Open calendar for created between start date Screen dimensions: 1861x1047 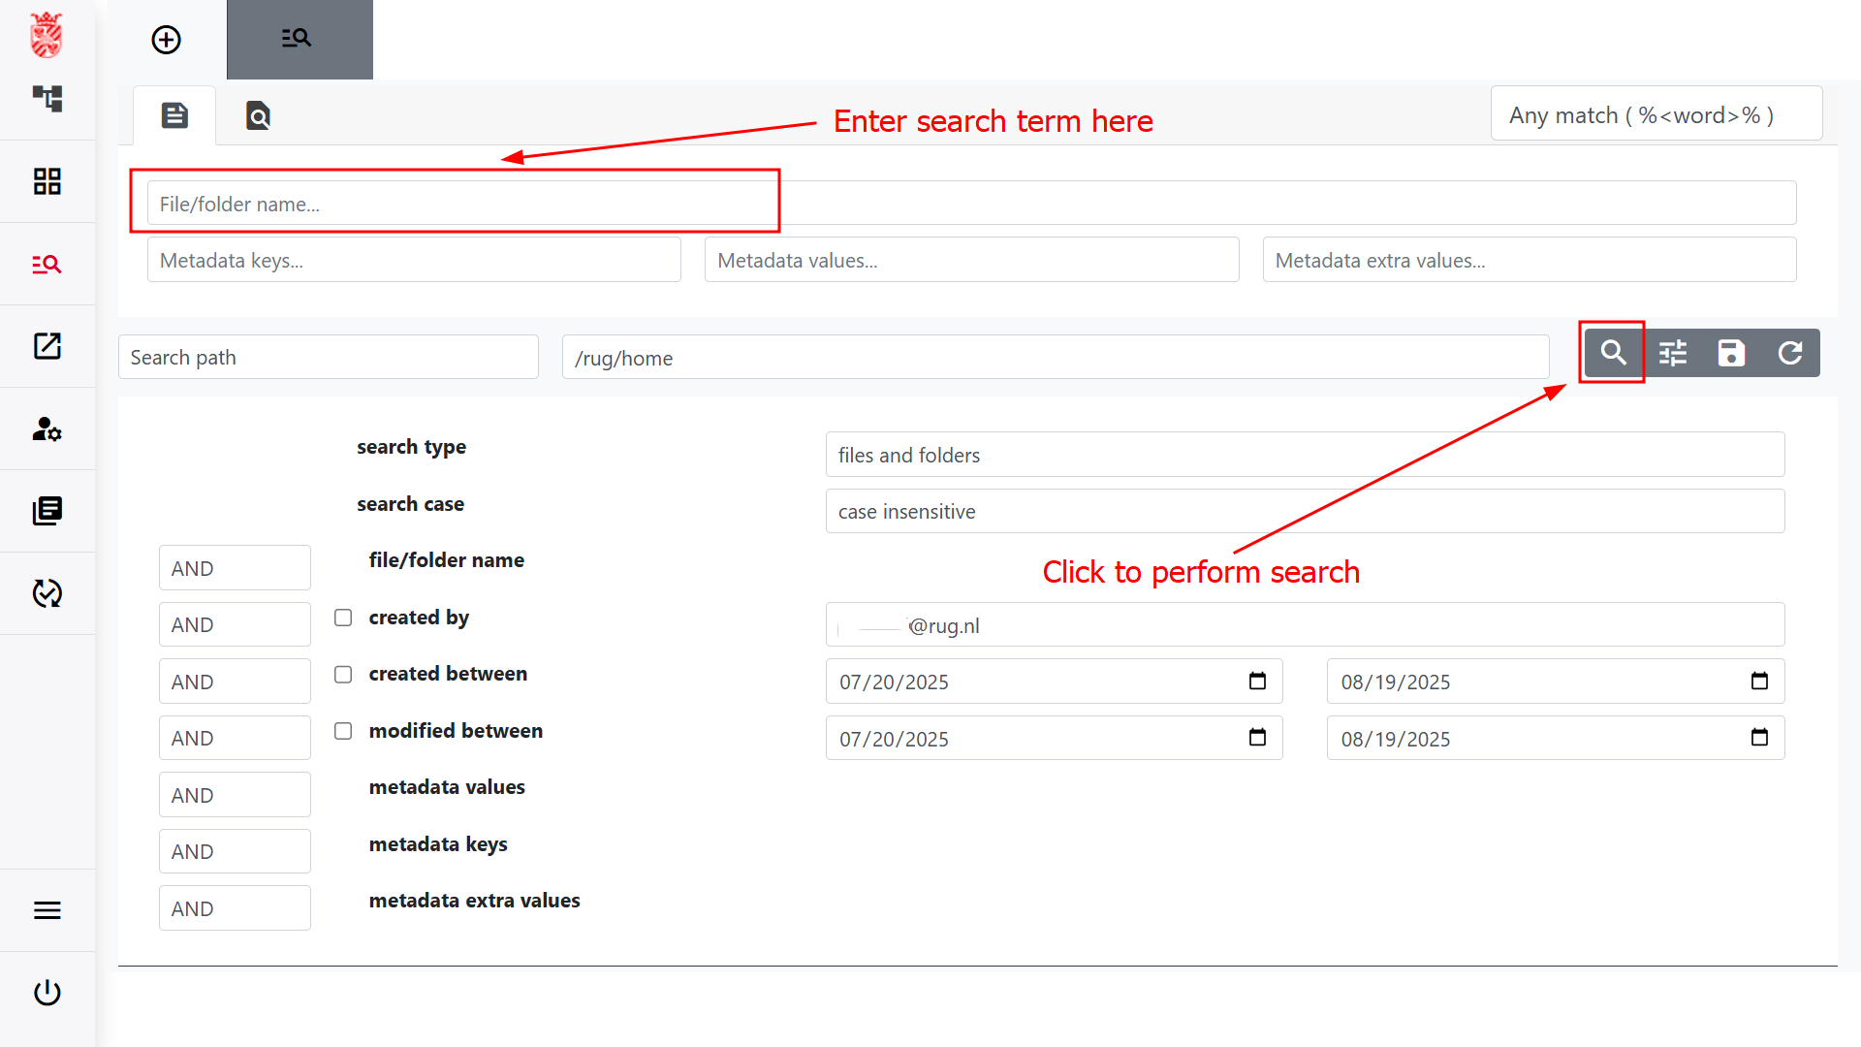click(x=1257, y=681)
